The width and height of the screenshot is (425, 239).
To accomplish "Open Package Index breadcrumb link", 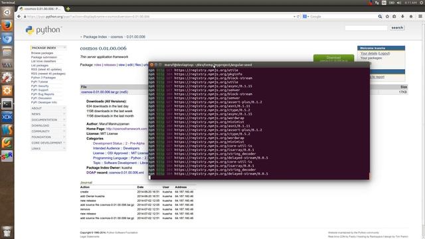I will [95, 37].
